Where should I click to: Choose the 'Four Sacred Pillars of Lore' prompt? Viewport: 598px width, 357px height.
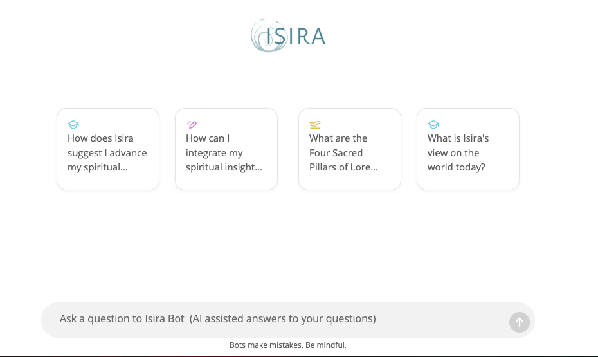point(350,149)
